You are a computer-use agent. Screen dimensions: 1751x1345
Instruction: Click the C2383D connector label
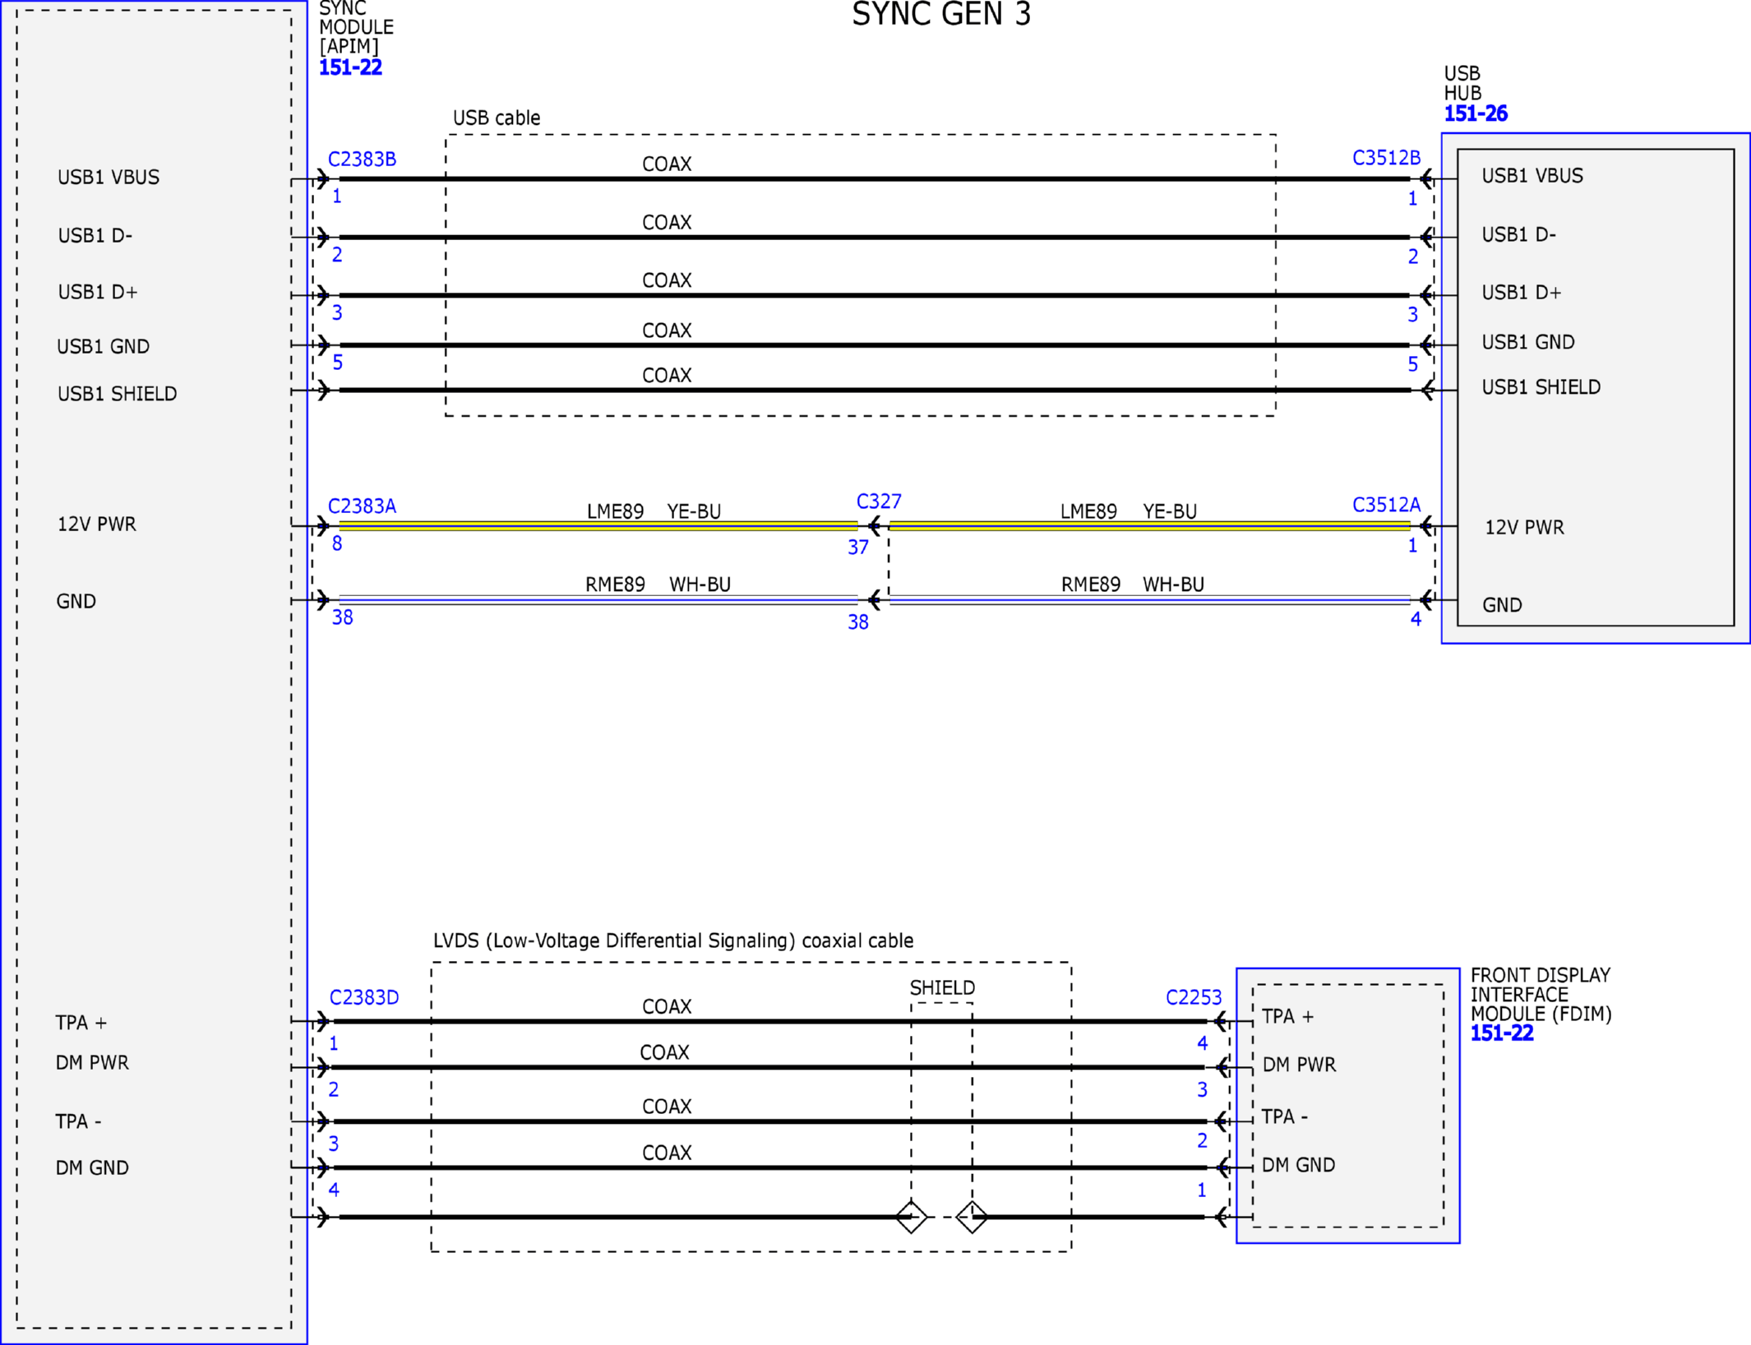(364, 997)
